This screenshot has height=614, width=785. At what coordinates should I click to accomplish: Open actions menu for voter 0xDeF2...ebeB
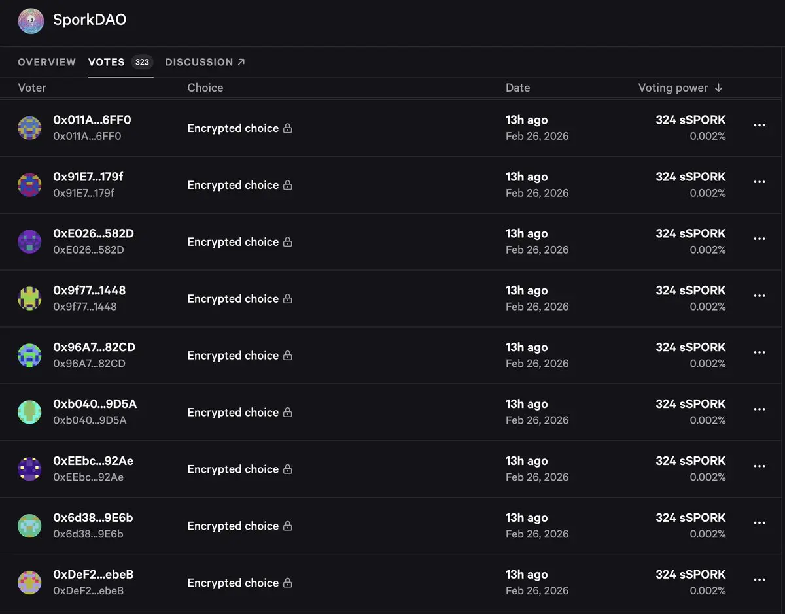[759, 580]
